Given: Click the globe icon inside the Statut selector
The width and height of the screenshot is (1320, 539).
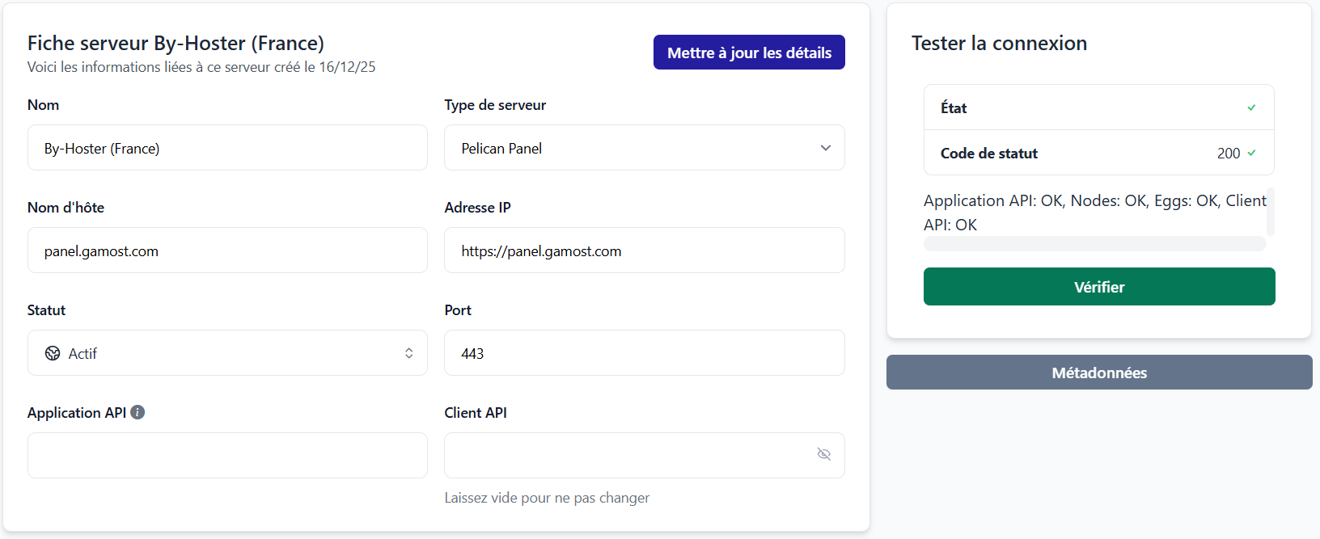Looking at the screenshot, I should point(52,353).
